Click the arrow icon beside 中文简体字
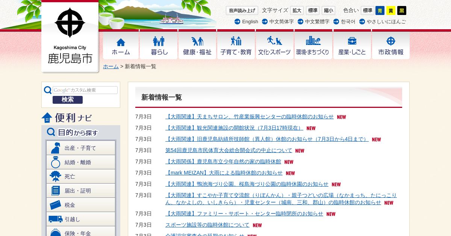This screenshot has width=451, height=236. click(265, 22)
